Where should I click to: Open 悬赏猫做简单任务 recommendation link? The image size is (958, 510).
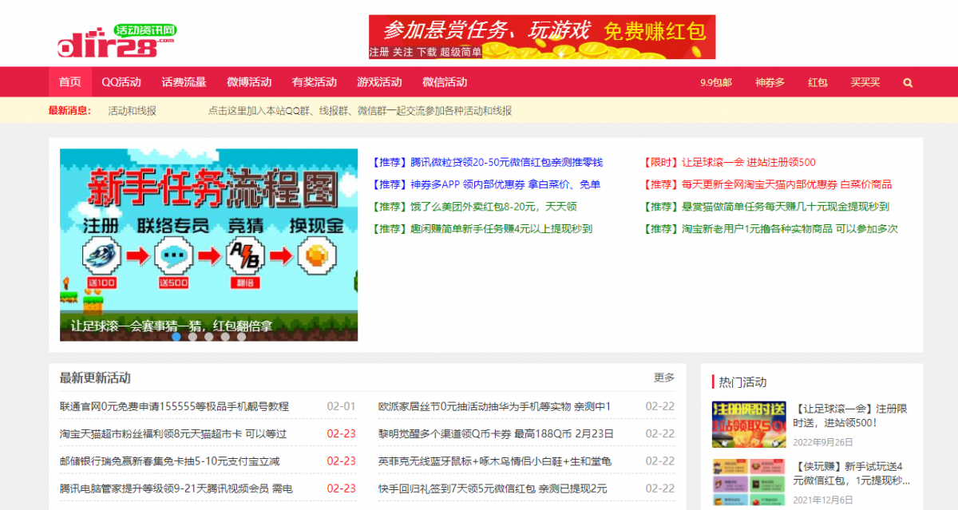point(766,207)
